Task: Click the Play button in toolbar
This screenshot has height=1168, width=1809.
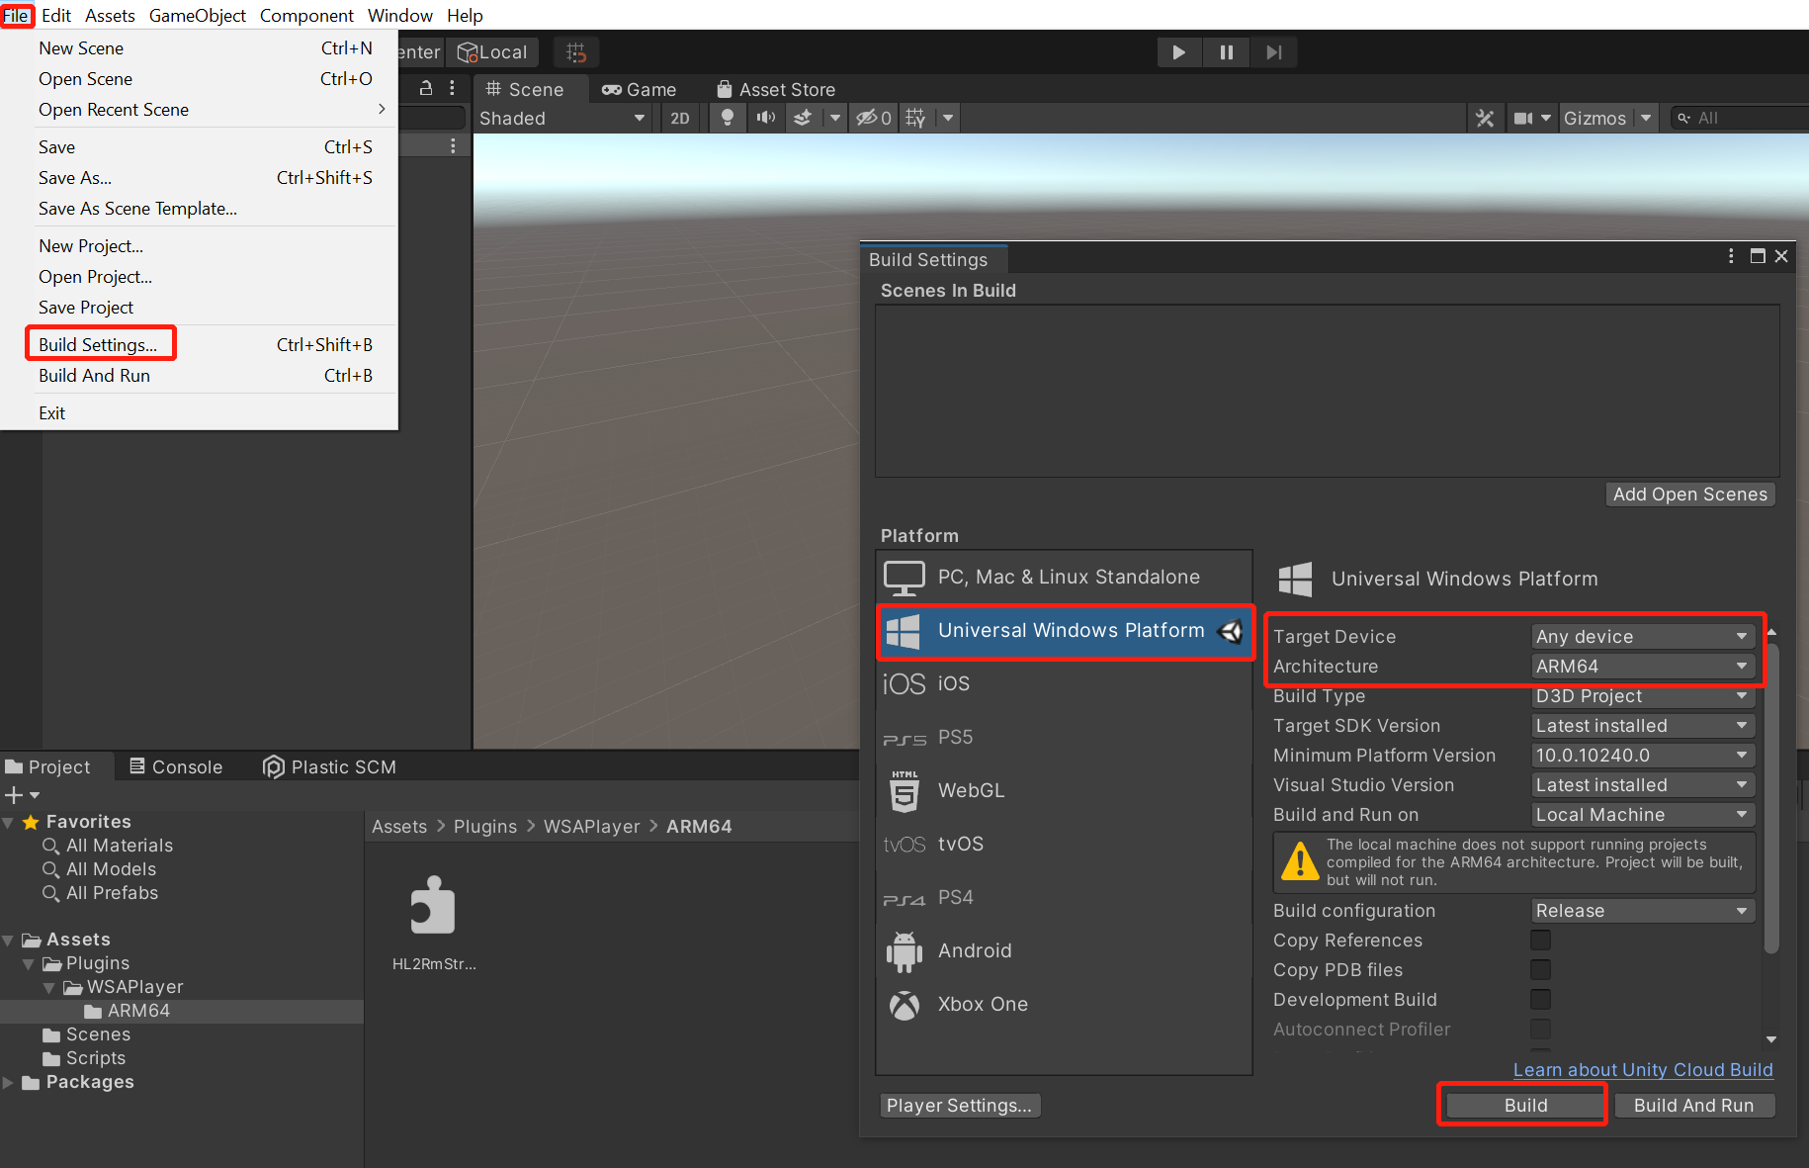Action: (1179, 52)
